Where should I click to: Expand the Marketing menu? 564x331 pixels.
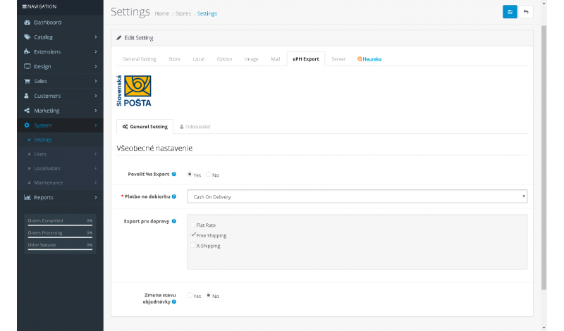coord(60,111)
